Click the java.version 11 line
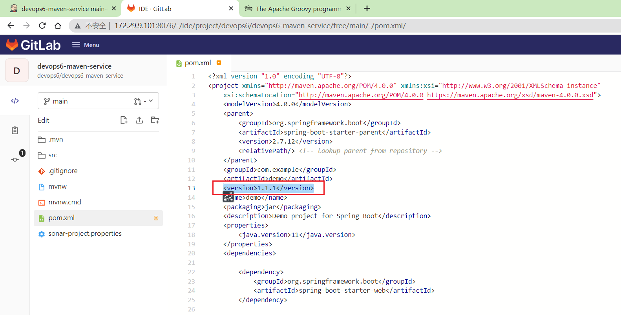Screen dimensions: 621x315 tap(297, 235)
